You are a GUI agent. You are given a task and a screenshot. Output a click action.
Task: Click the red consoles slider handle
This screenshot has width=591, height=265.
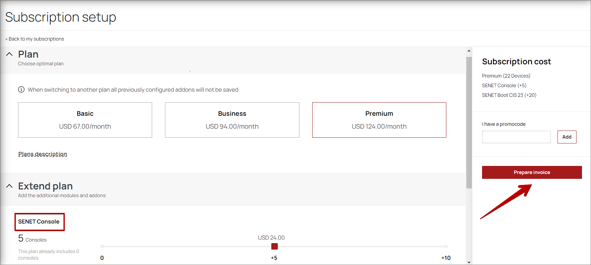pyautogui.click(x=275, y=246)
